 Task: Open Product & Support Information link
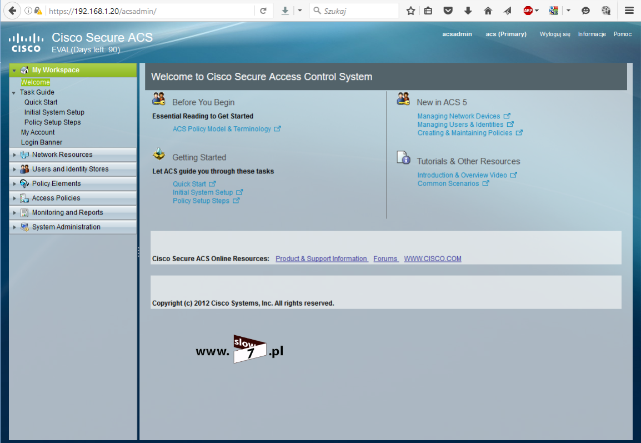[x=322, y=258]
